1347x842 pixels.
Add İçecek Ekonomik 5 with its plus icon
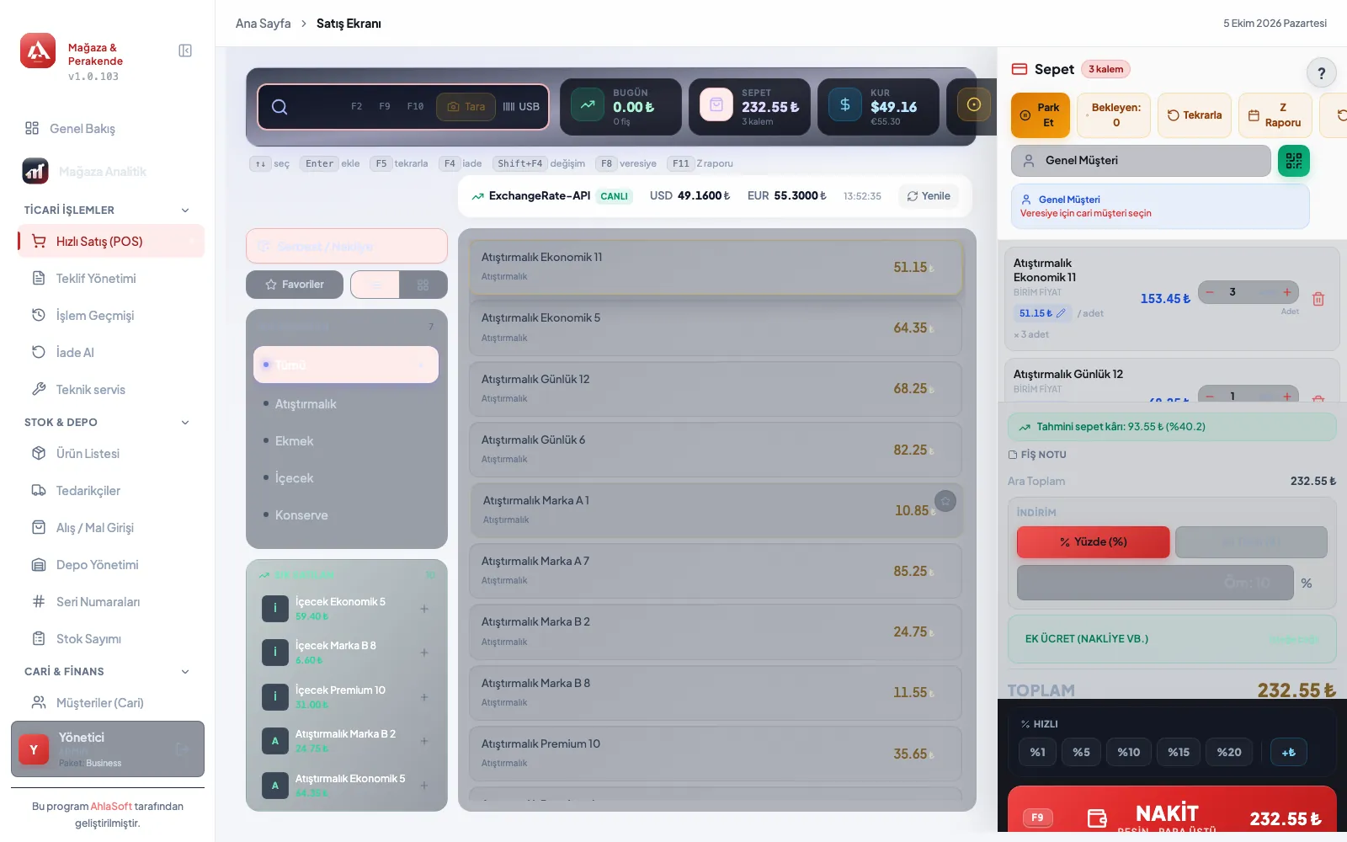click(424, 609)
